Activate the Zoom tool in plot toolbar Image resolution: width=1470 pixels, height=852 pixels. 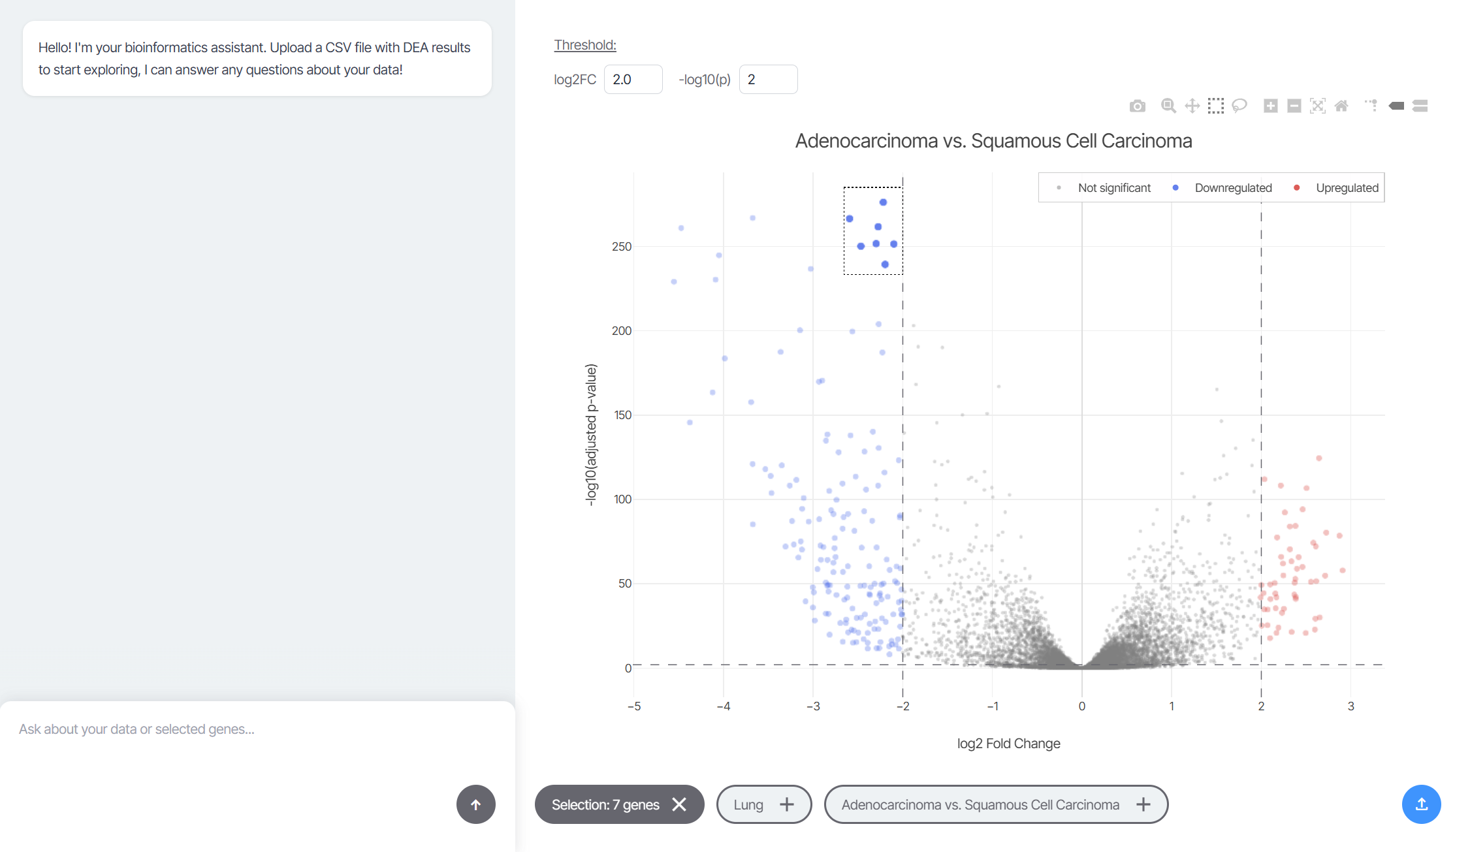(1168, 106)
